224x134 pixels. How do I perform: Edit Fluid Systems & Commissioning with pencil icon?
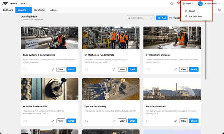(x=53, y=70)
